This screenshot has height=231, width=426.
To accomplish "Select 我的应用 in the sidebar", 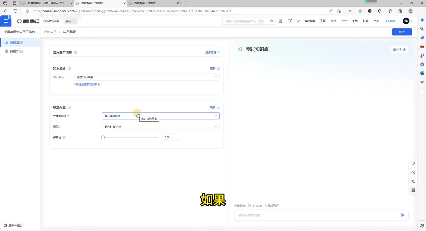I will pyautogui.click(x=16, y=42).
